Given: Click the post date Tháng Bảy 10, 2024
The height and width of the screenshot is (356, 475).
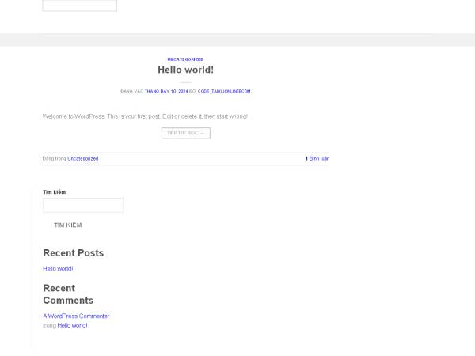Looking at the screenshot, I should pyautogui.click(x=166, y=91).
